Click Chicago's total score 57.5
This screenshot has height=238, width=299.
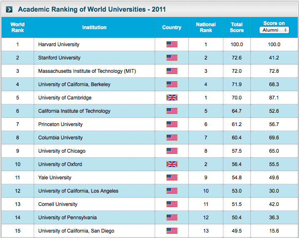click(x=237, y=151)
